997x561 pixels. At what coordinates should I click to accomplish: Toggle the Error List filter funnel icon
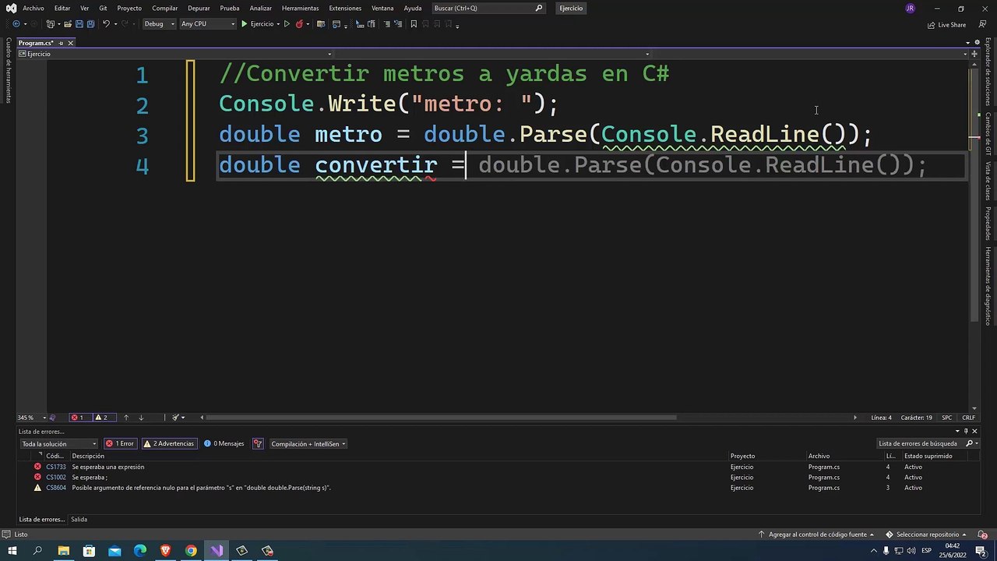click(258, 443)
